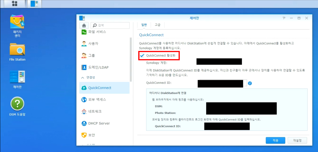Click the home icon in control panel
The height and width of the screenshot is (152, 318).
click(84, 25)
